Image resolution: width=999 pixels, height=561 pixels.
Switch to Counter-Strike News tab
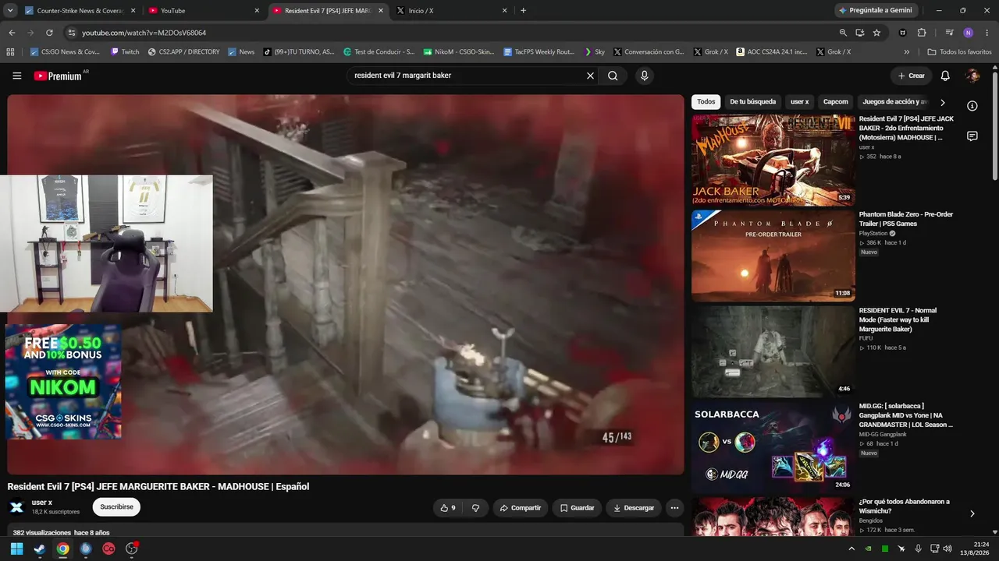(x=80, y=11)
